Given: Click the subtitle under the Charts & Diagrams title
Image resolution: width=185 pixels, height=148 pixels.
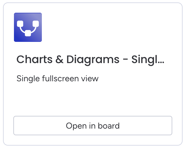Looking at the screenshot, I should [58, 79].
